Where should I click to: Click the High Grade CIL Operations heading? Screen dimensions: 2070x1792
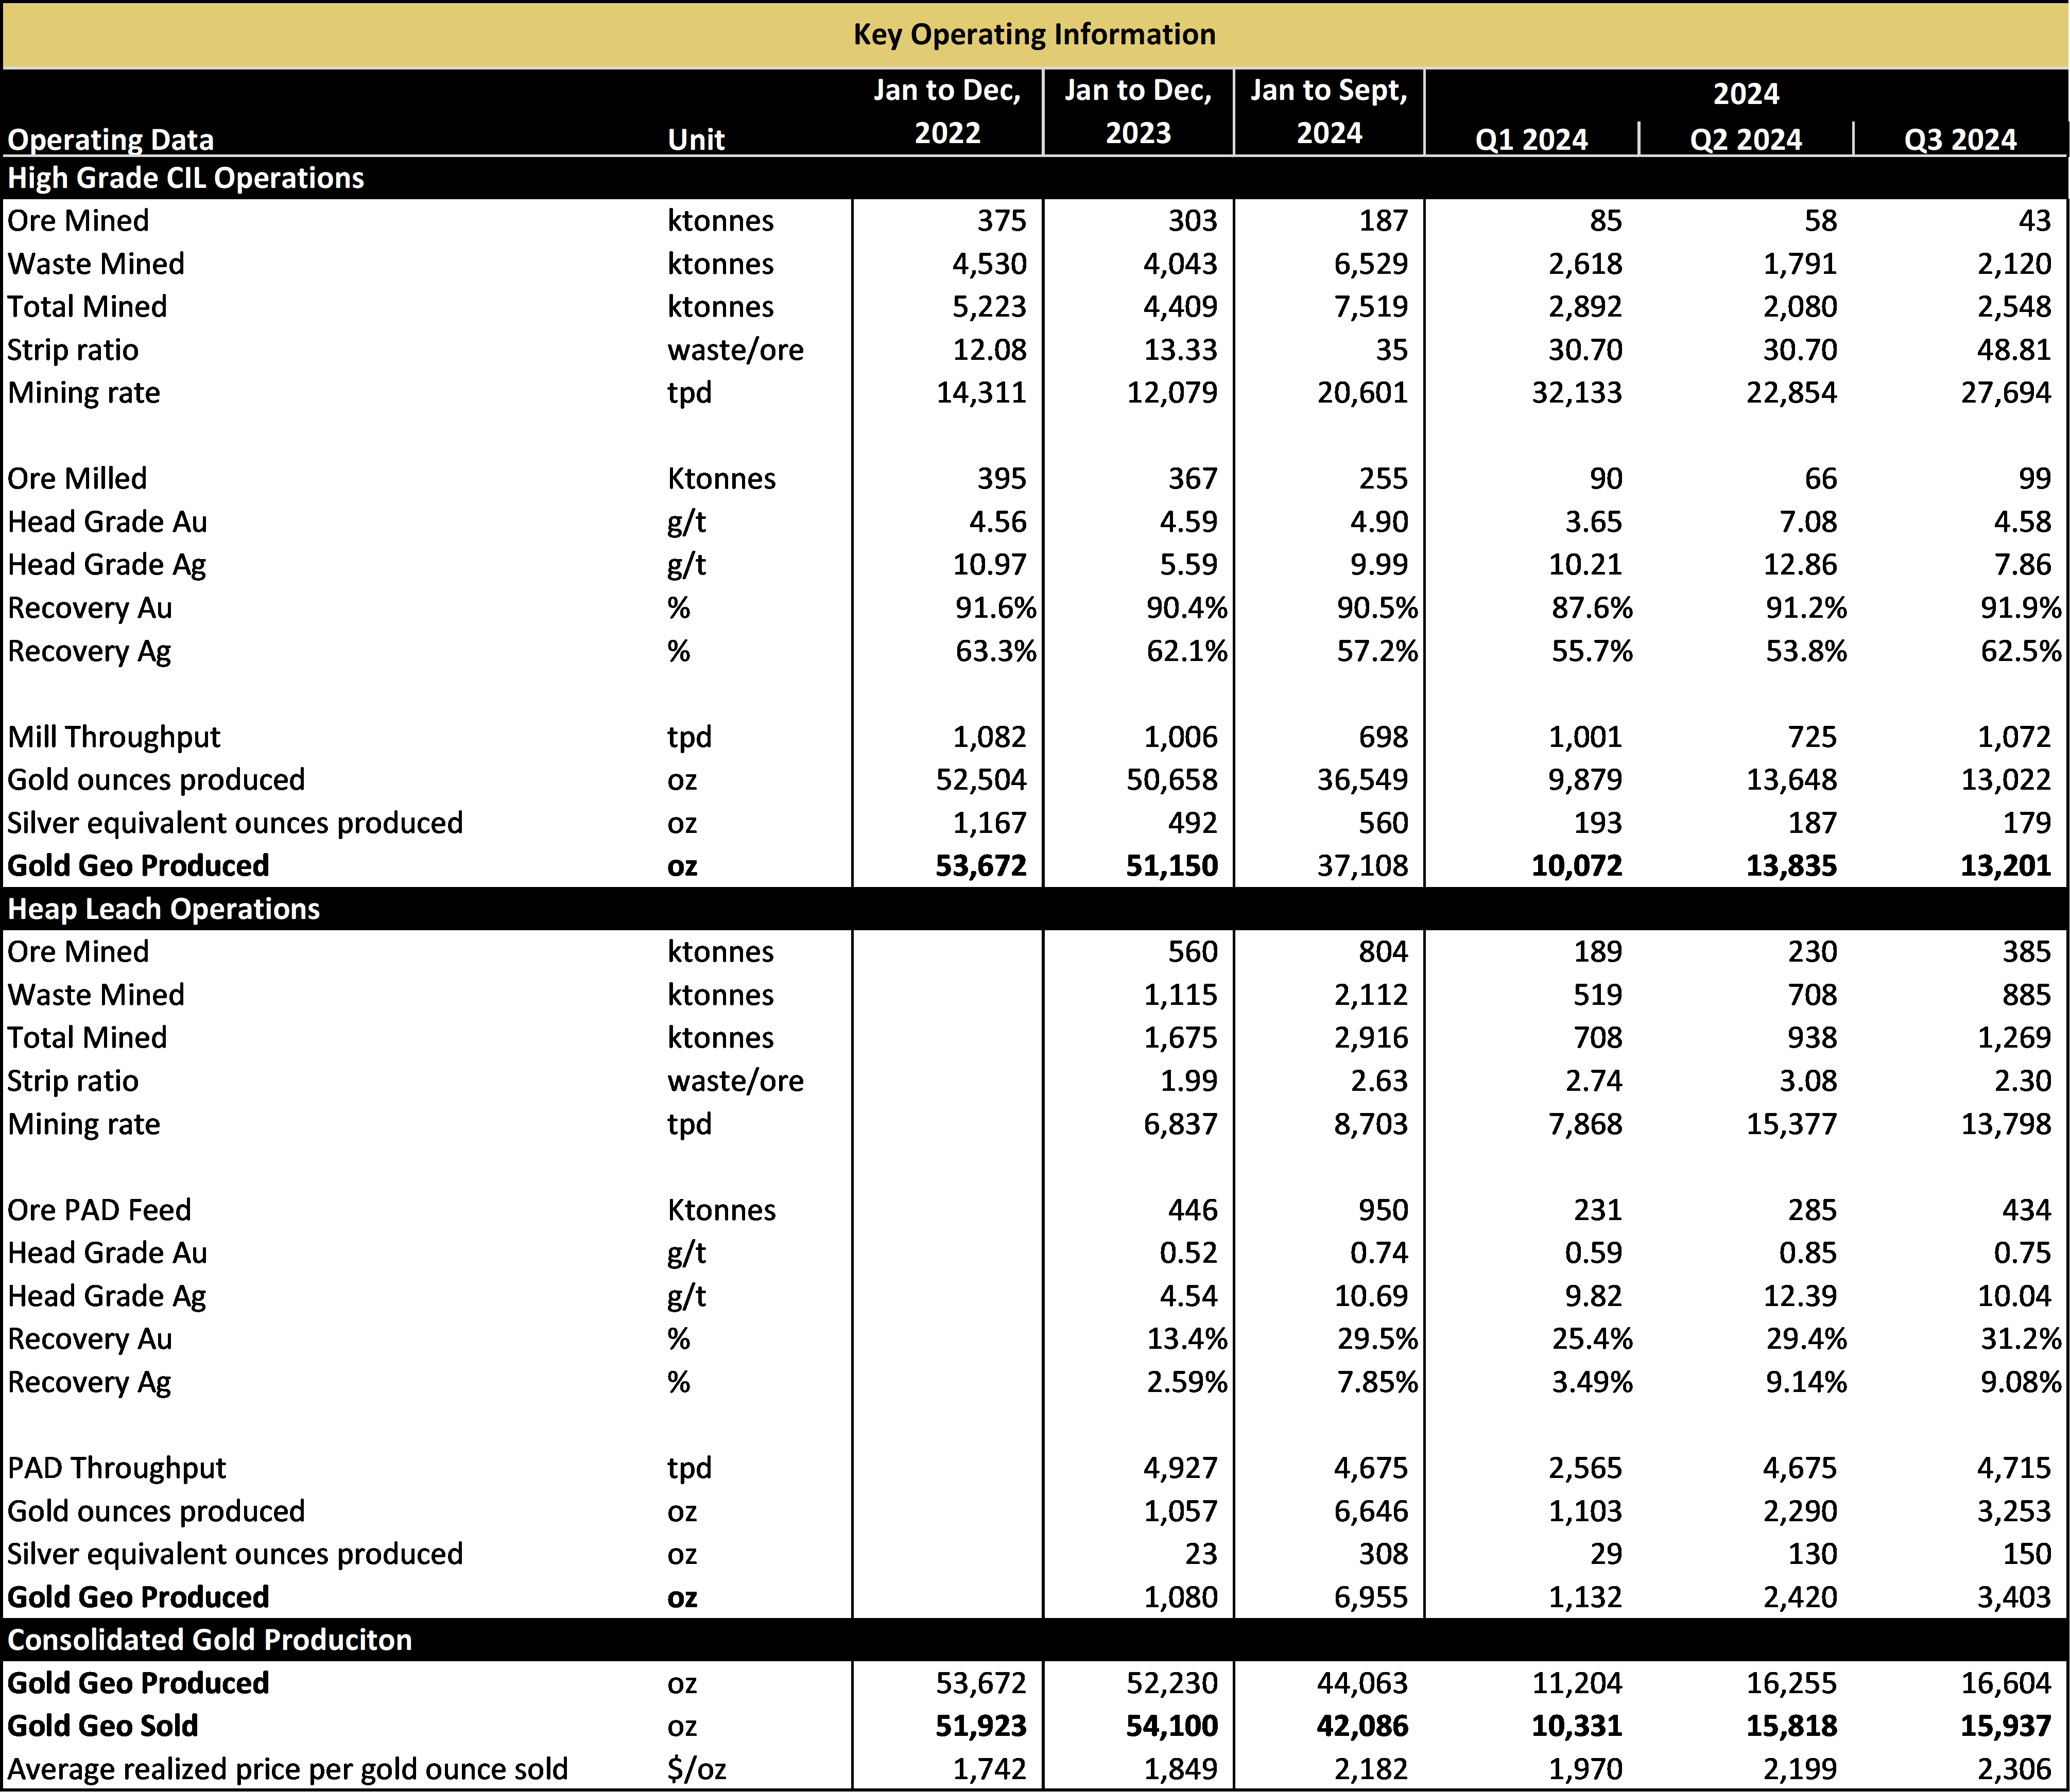pos(186,178)
